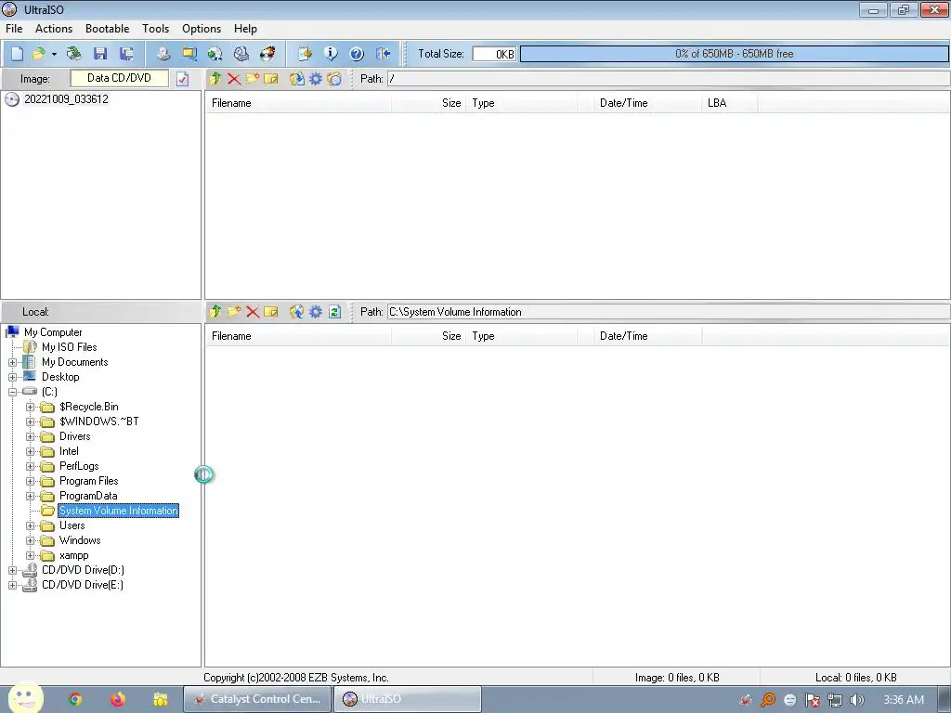Click the red X Delete icon in image pane toolbar
Screen dimensions: 951x713
pyautogui.click(x=233, y=79)
